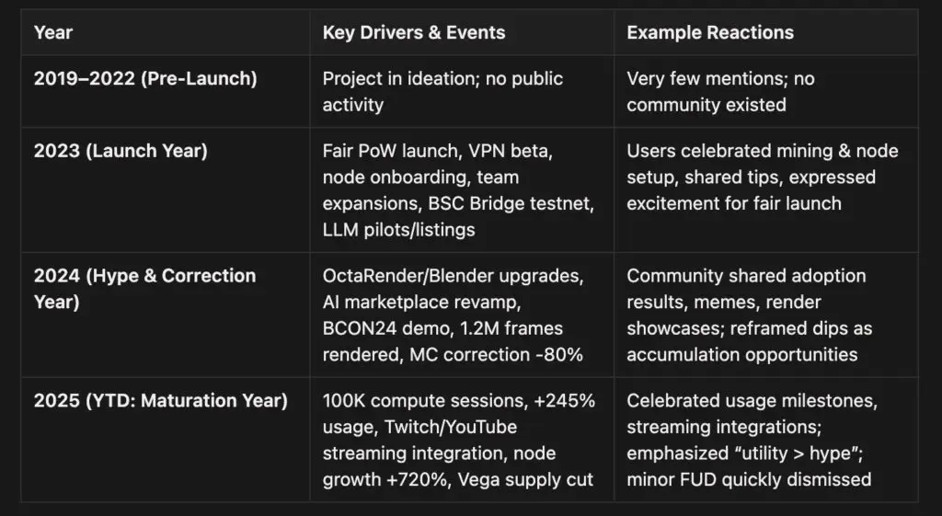The width and height of the screenshot is (942, 516).
Task: Select the 2019–2022 (Pre-Launch) row label
Action: [x=145, y=79]
